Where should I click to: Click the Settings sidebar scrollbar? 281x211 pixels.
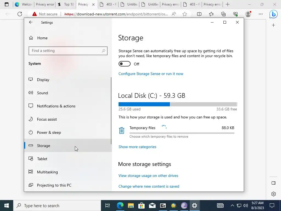(x=111, y=111)
